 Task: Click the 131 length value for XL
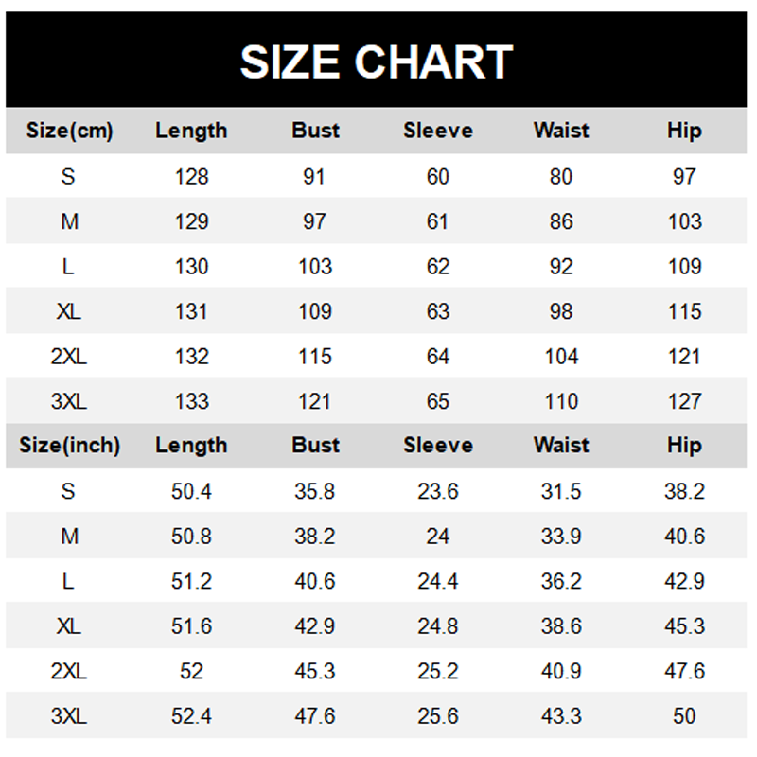191,311
